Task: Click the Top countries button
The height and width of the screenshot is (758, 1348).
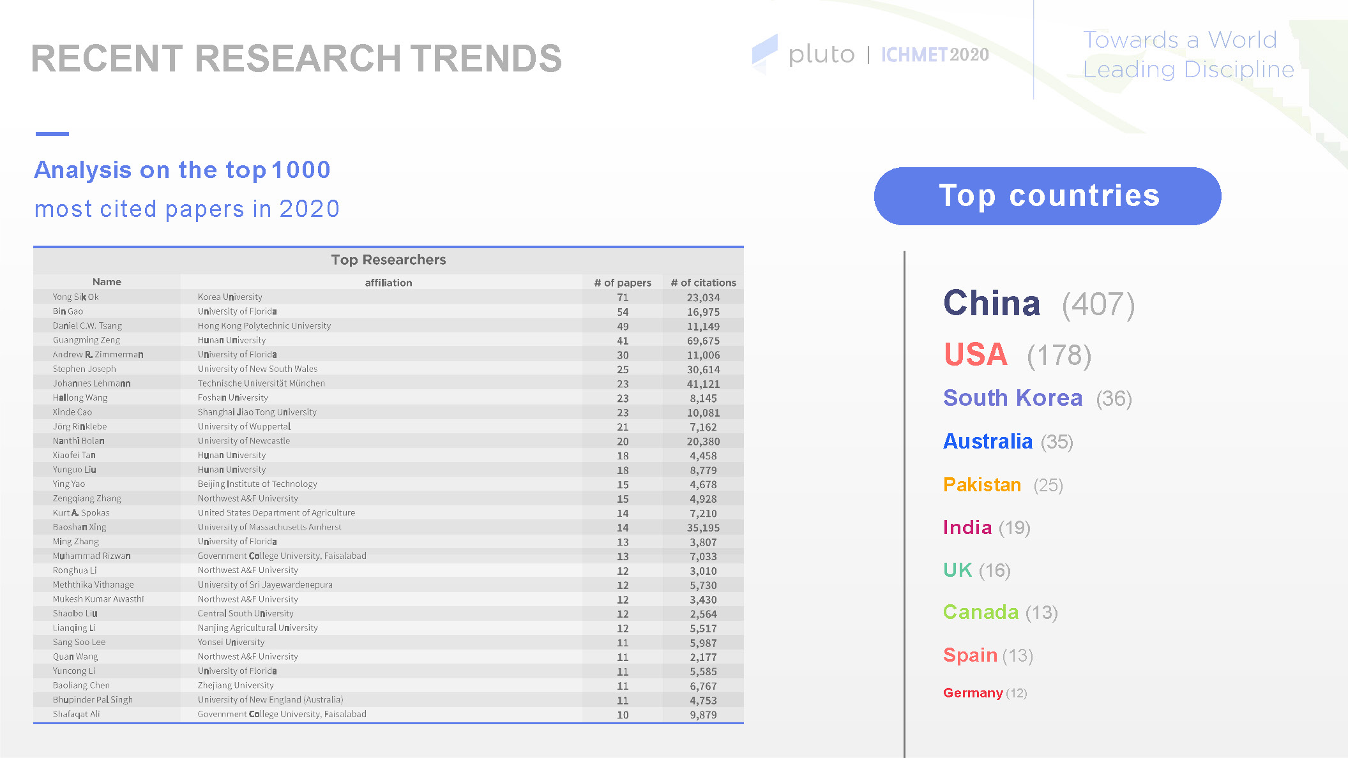Action: tap(1047, 196)
